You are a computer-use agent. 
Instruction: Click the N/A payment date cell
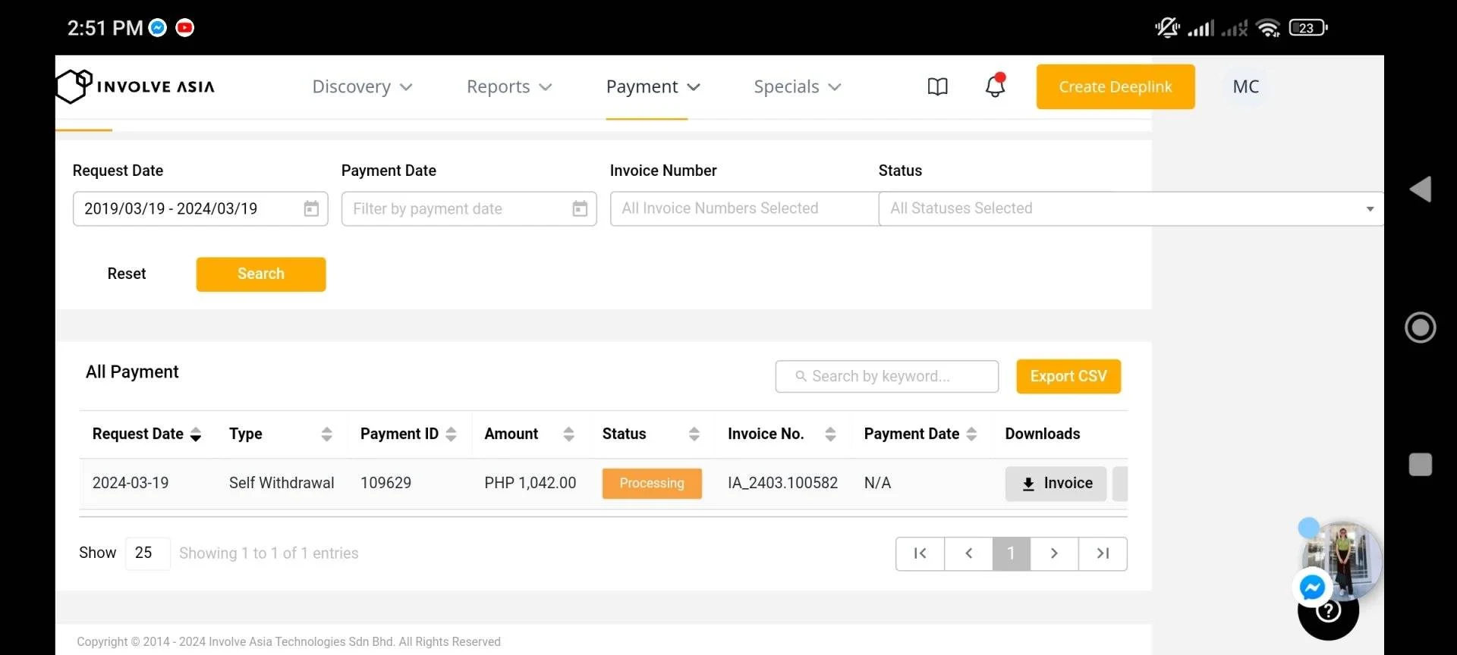coord(877,483)
